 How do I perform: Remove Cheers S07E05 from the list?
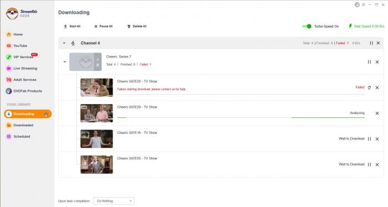point(377,164)
